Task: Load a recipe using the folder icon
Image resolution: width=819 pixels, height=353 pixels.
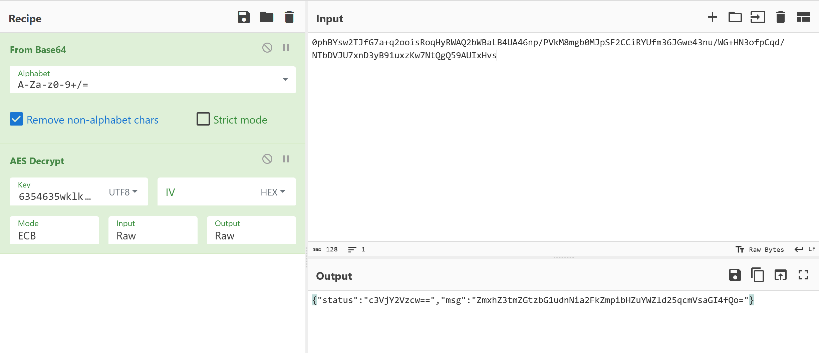Action: (x=266, y=17)
